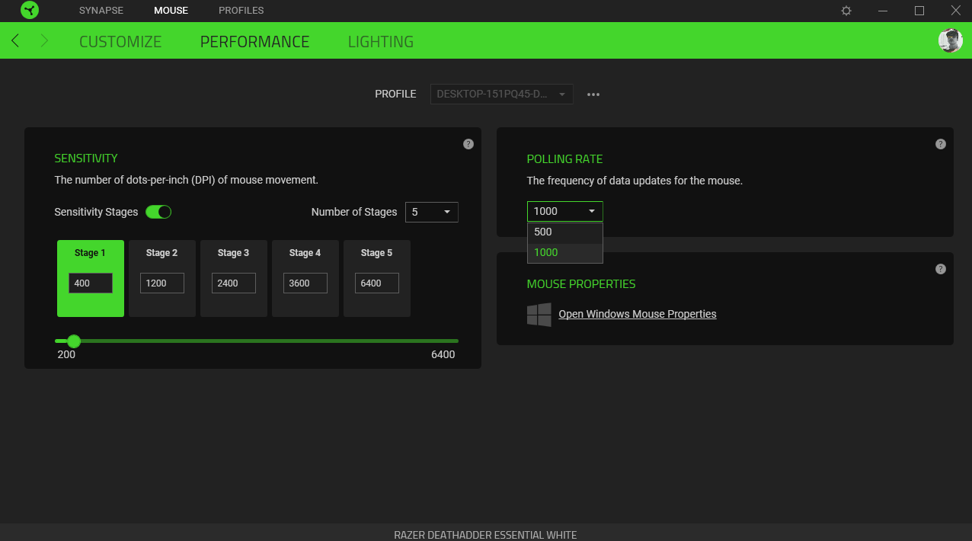This screenshot has width=972, height=541.
Task: Click the slider minimum value 200
Action: tap(66, 354)
